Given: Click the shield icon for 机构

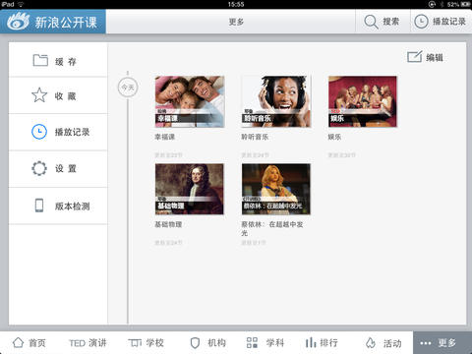Looking at the screenshot, I should click(x=195, y=343).
